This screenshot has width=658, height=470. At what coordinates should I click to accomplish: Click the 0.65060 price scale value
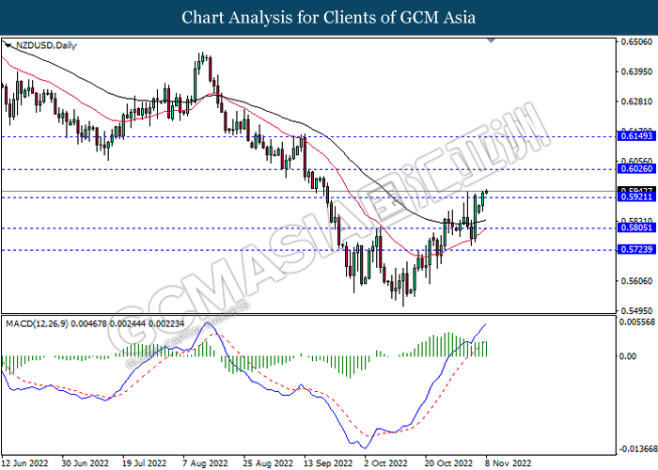[x=636, y=41]
